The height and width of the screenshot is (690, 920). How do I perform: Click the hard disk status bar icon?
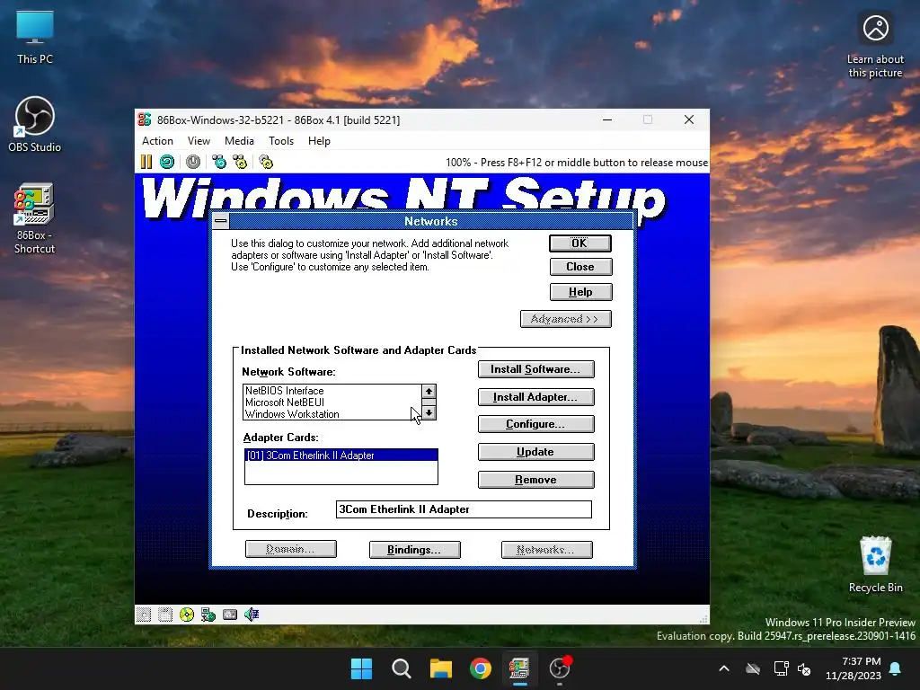click(230, 615)
